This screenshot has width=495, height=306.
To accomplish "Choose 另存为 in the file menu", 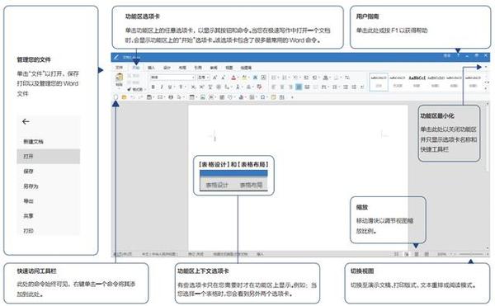I will 49,186.
